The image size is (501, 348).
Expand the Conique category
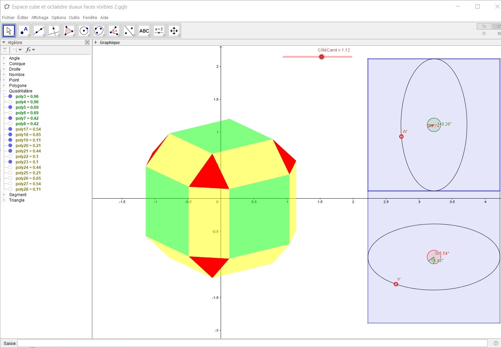(x=4, y=64)
